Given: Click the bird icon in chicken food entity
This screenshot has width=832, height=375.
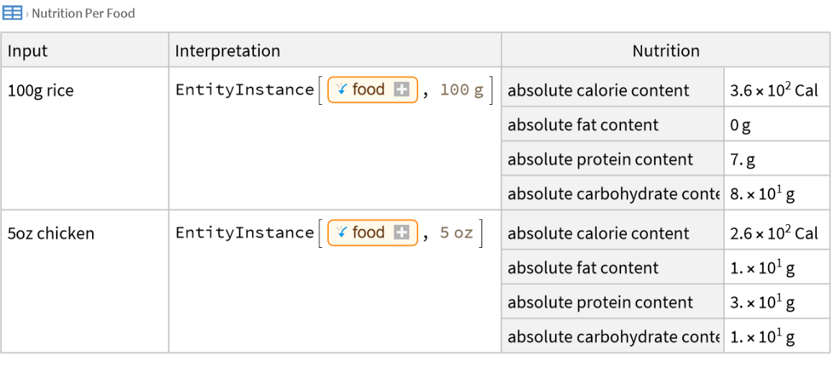Looking at the screenshot, I should pyautogui.click(x=342, y=233).
